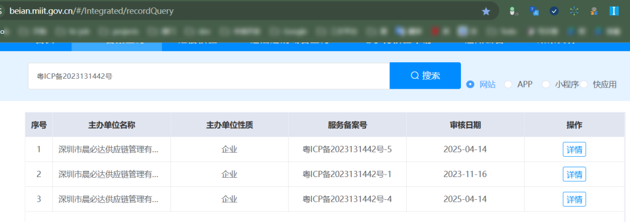Click the 2023-11-16 audit date
Screen dimensions: 630x222
click(465, 174)
